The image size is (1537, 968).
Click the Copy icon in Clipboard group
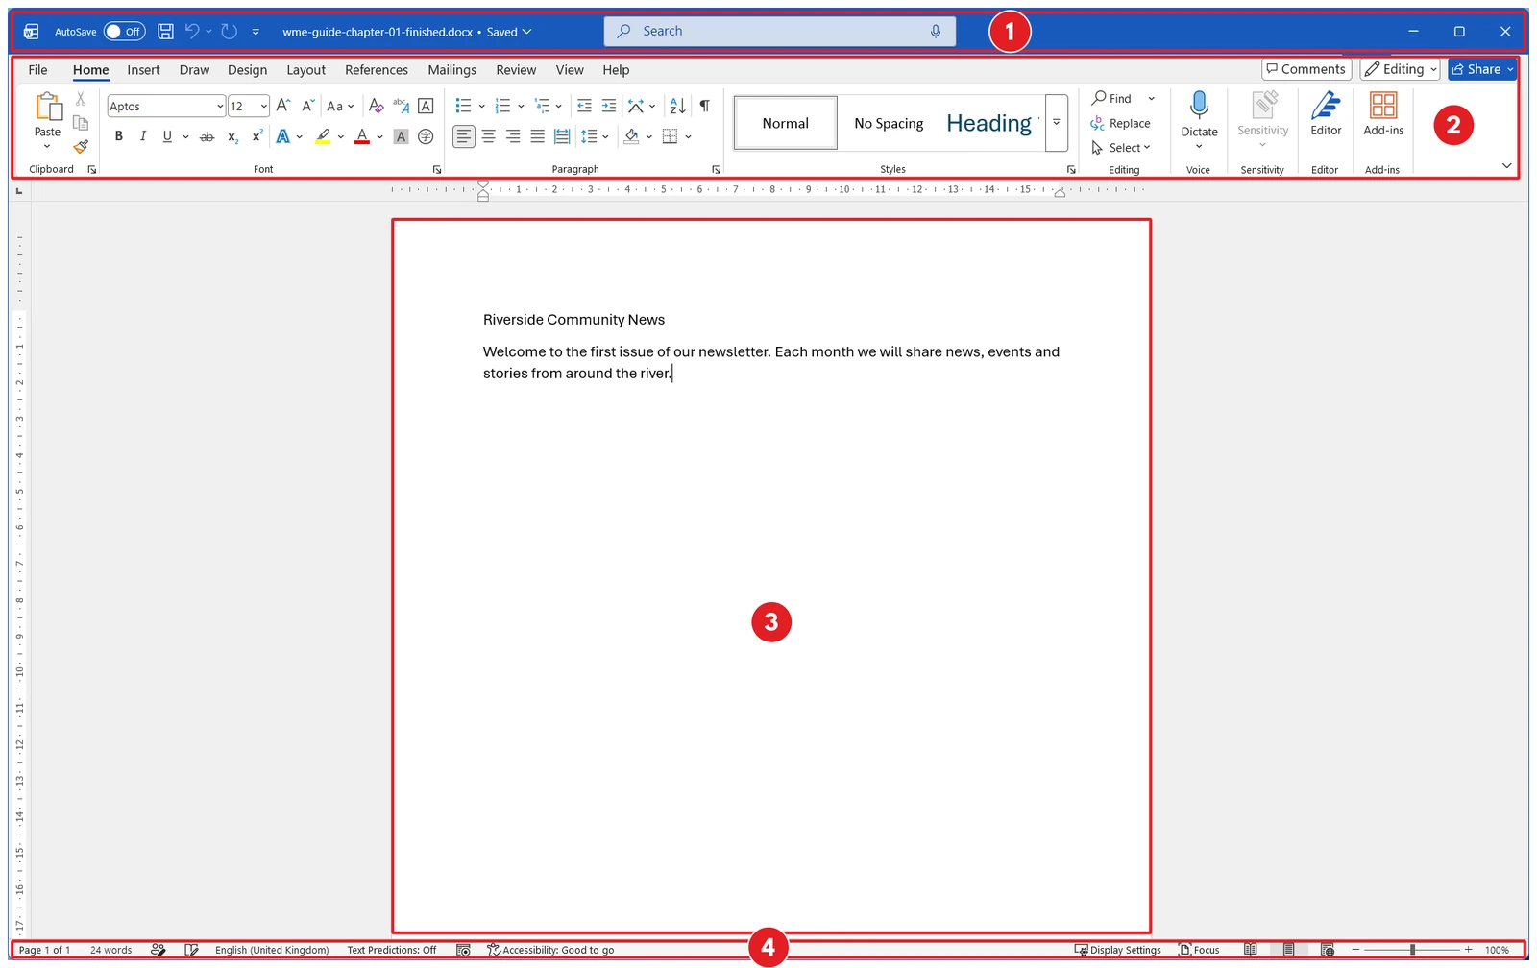[81, 123]
